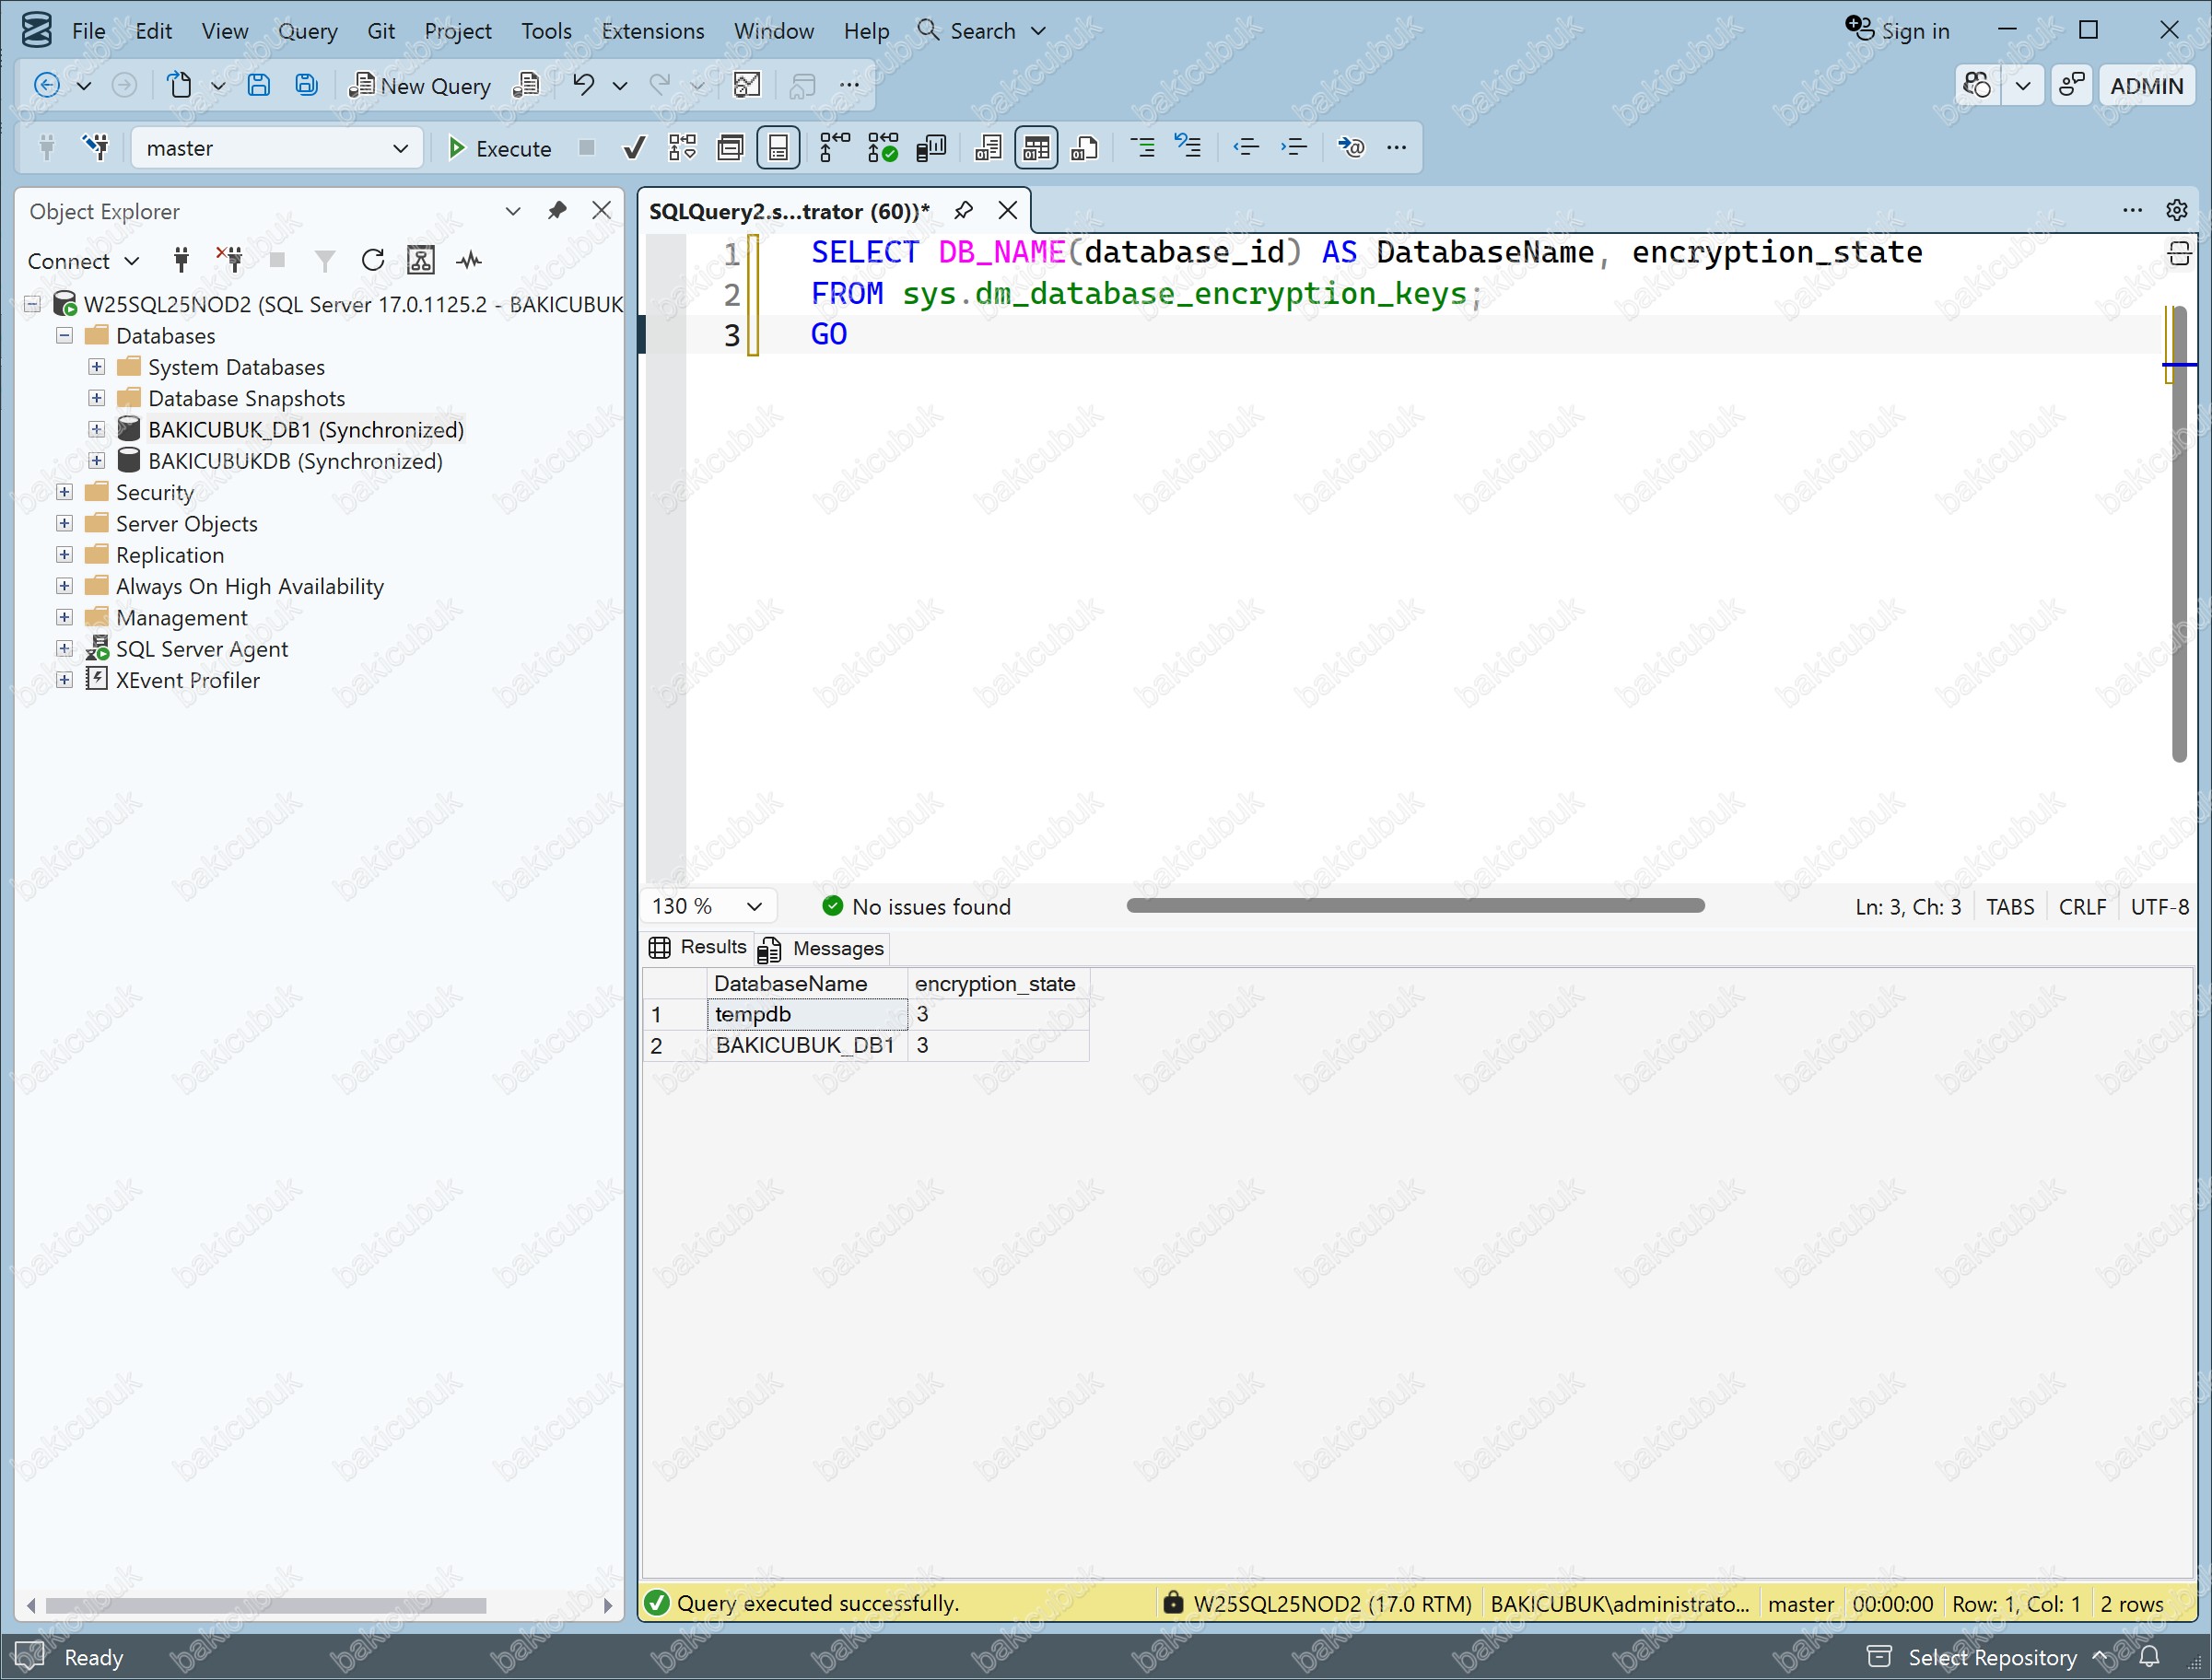Open the Query Options icon
Image resolution: width=2212 pixels, height=1680 pixels.
point(731,148)
